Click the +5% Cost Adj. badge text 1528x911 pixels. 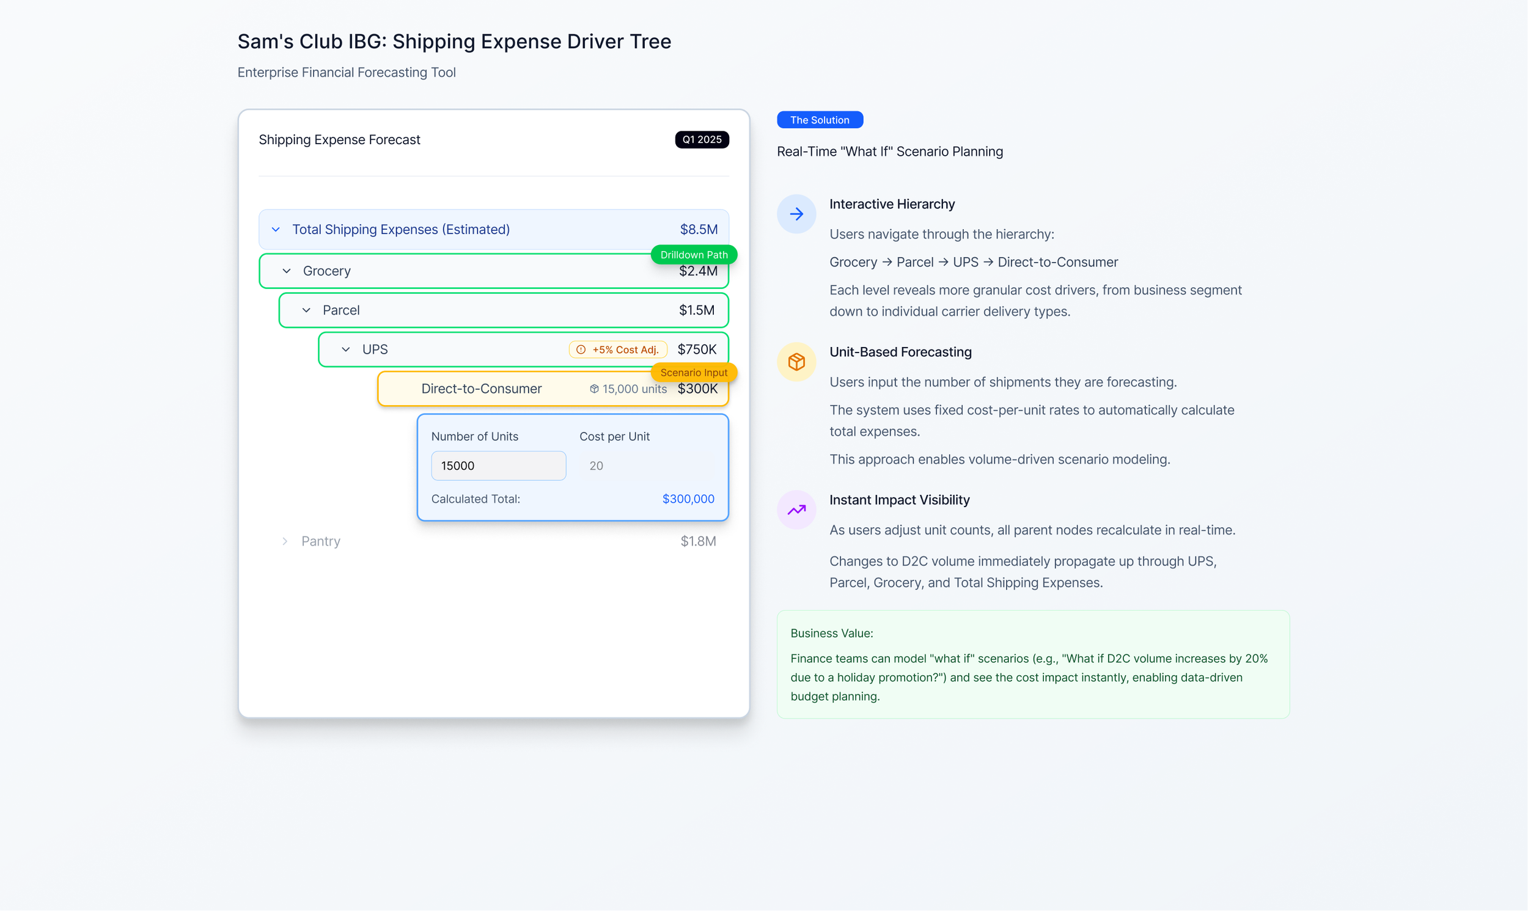point(625,349)
